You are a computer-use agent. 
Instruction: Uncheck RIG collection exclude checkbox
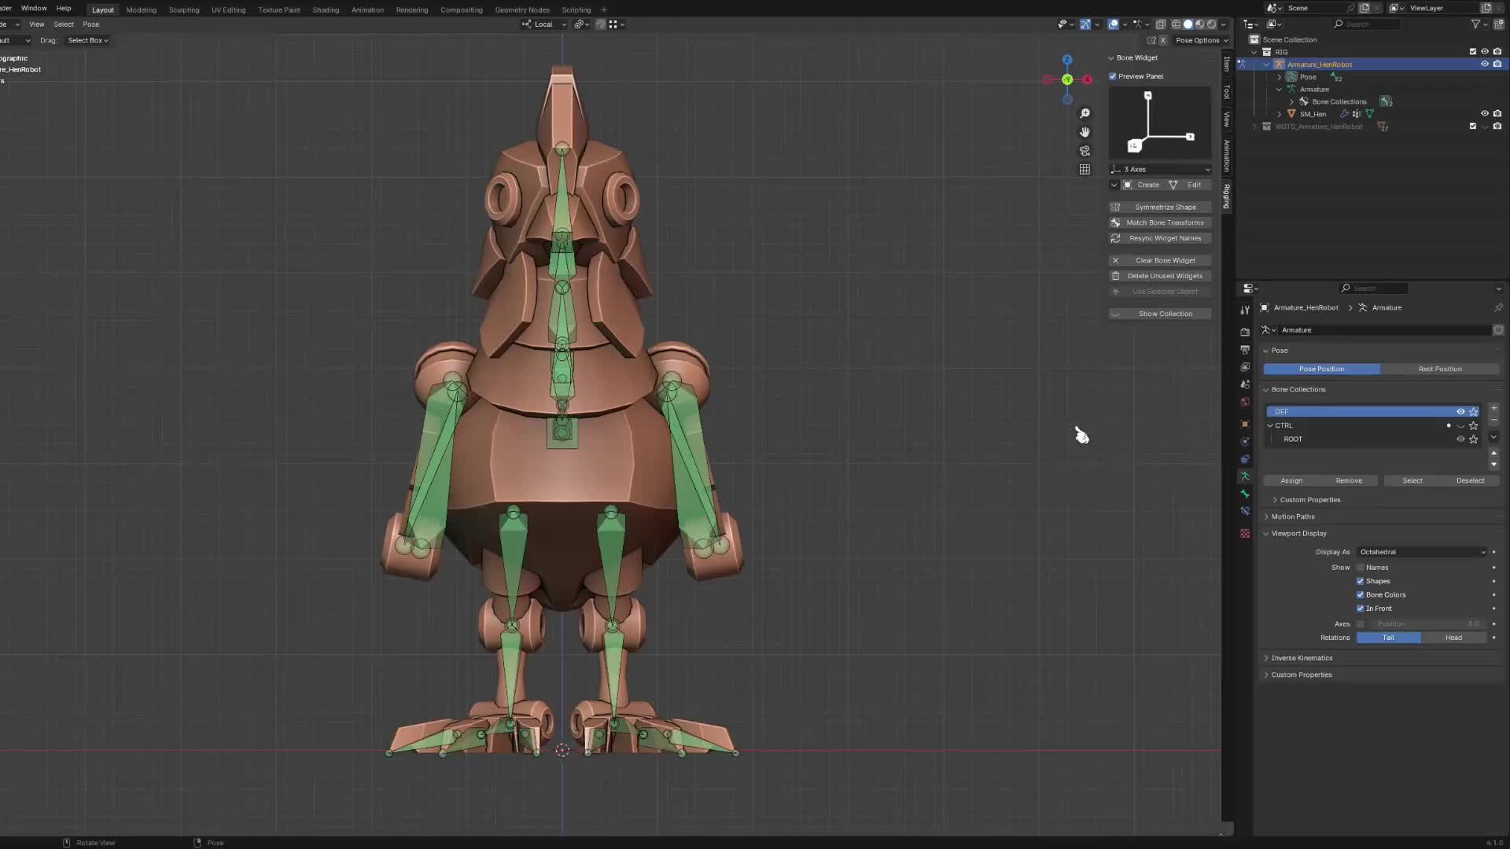click(1473, 52)
